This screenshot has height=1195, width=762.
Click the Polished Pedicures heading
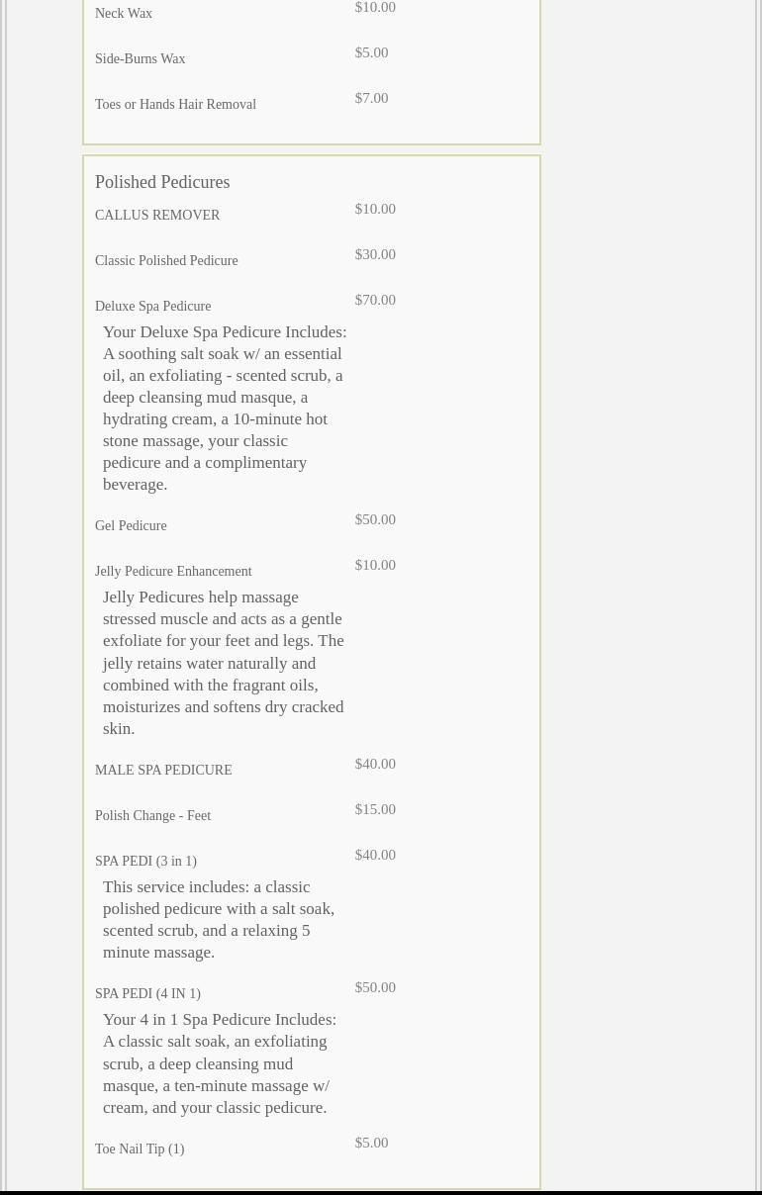click(162, 182)
